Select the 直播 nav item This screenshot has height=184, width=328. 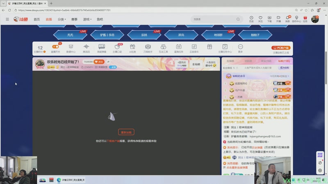coord(49,19)
